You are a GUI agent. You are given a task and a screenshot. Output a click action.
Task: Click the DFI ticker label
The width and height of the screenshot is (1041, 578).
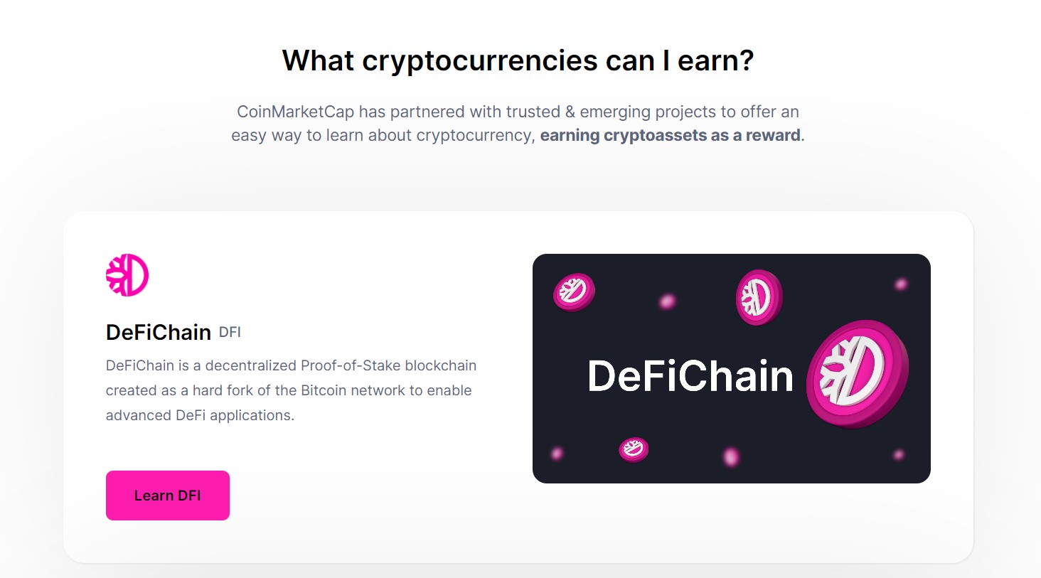230,332
